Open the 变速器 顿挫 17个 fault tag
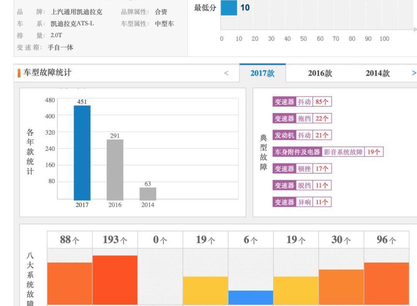 [302, 168]
